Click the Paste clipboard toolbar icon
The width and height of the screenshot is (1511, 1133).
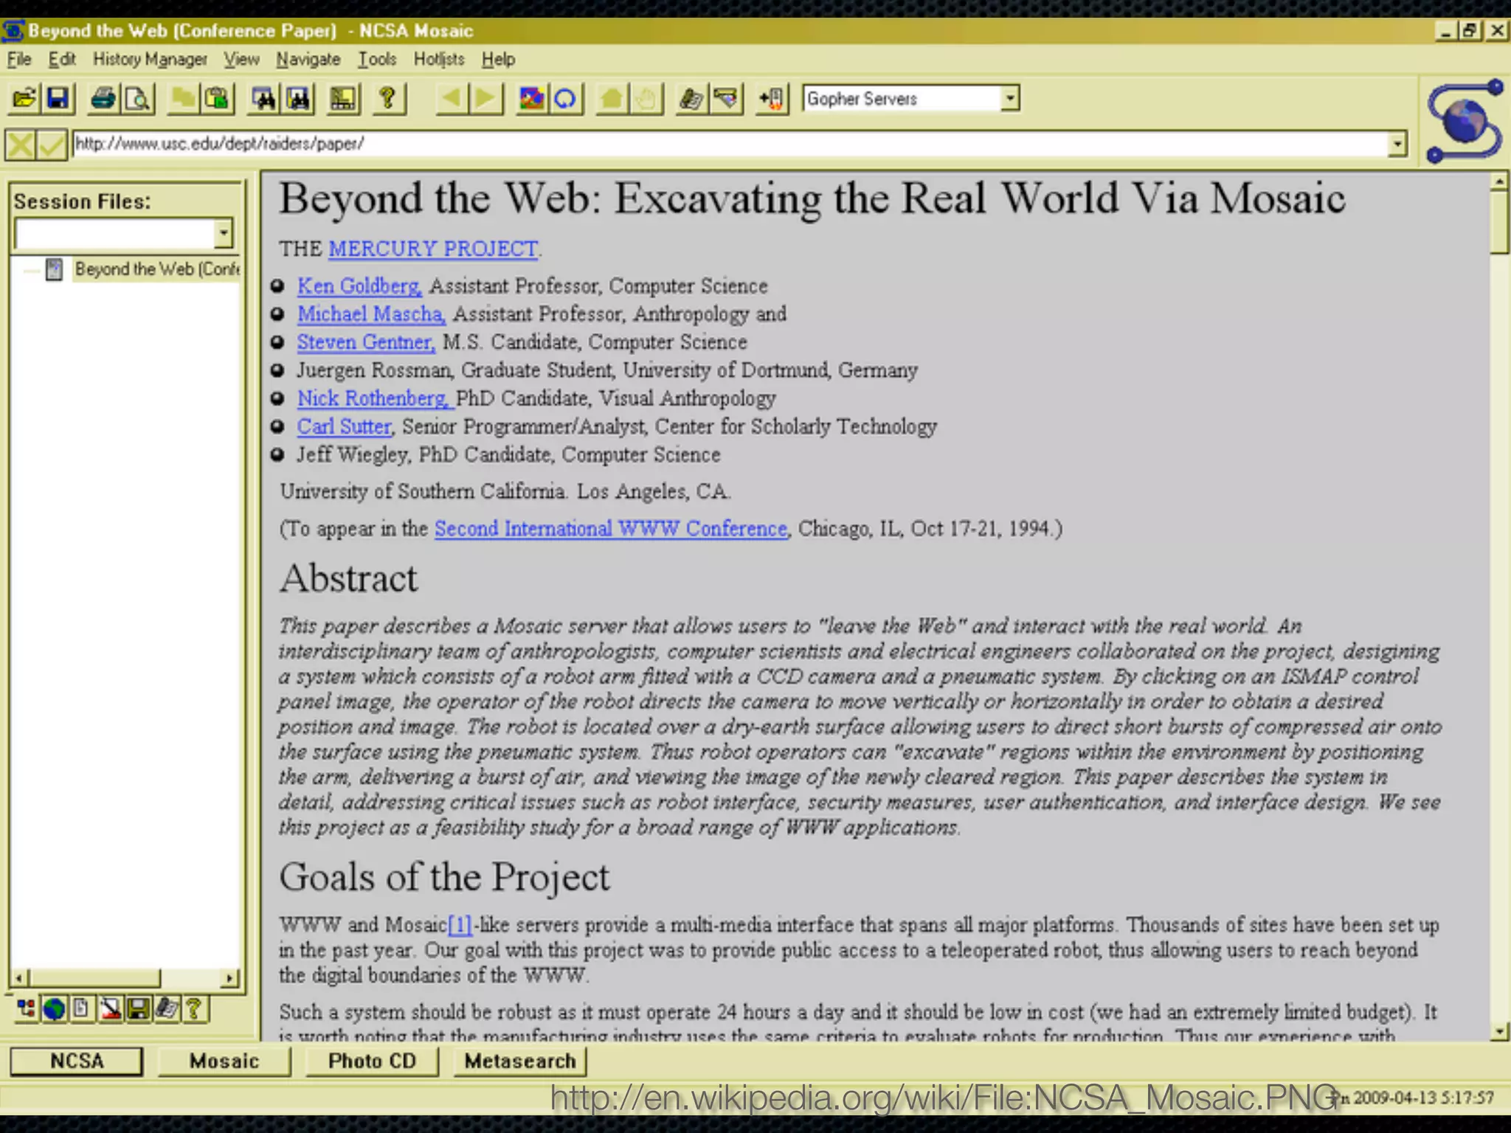click(218, 99)
